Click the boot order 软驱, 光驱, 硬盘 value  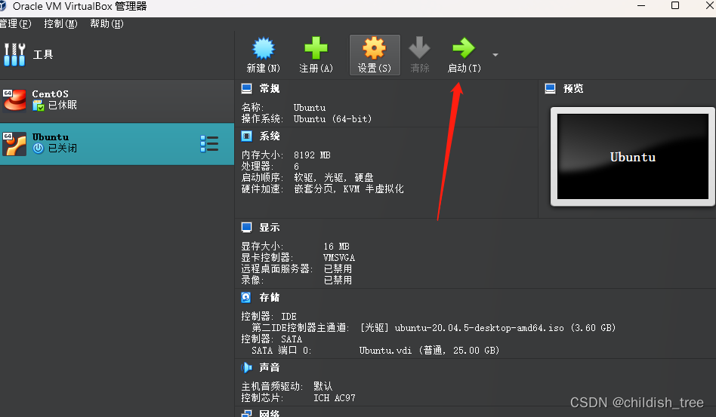[334, 177]
